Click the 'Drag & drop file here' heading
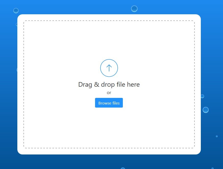Viewport: 223px width, 169px height. (109, 85)
